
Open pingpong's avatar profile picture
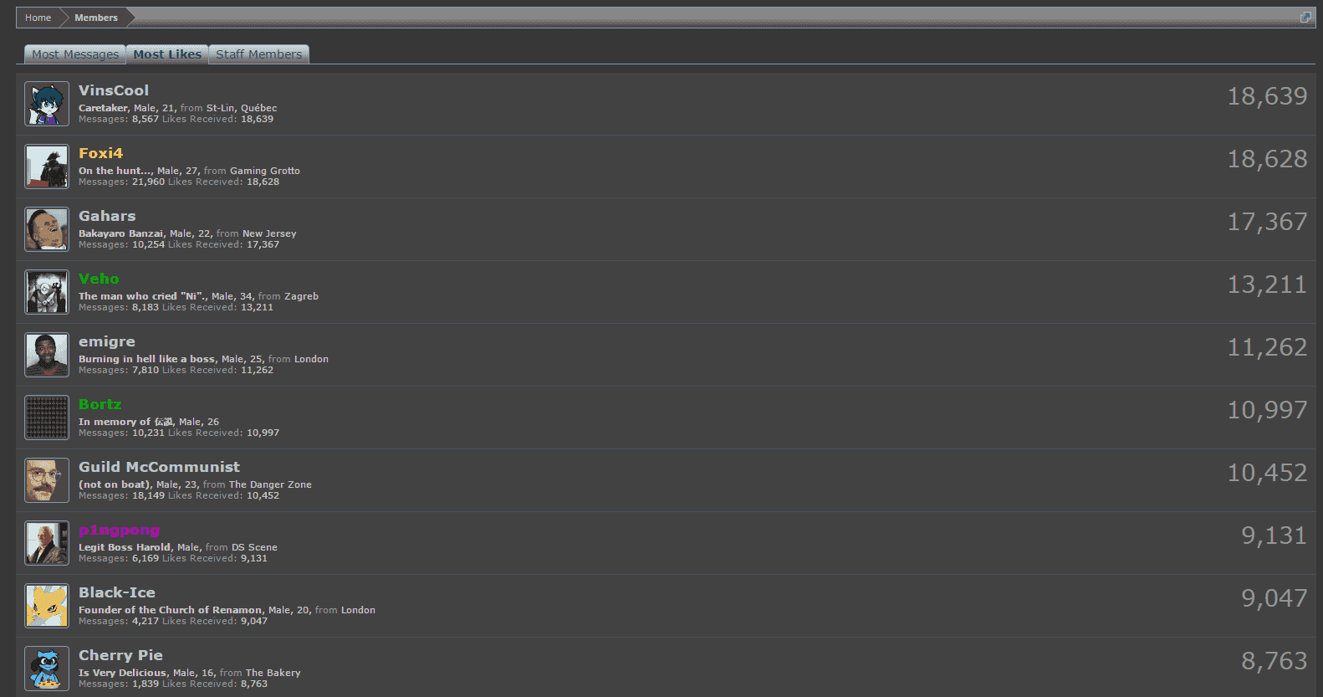point(47,543)
